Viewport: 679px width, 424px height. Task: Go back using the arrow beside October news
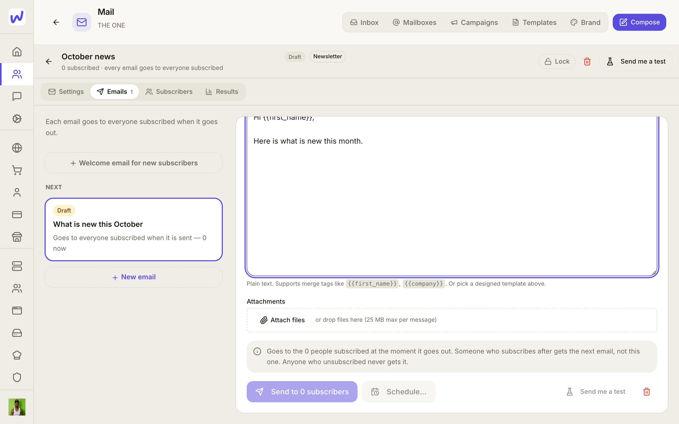point(49,61)
